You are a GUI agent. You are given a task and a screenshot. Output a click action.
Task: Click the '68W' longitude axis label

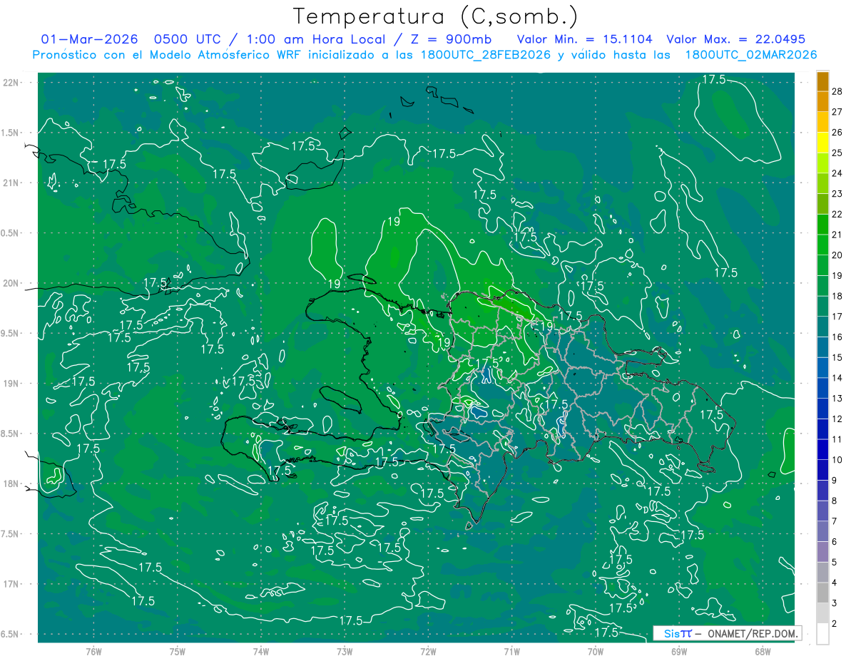coord(763,652)
